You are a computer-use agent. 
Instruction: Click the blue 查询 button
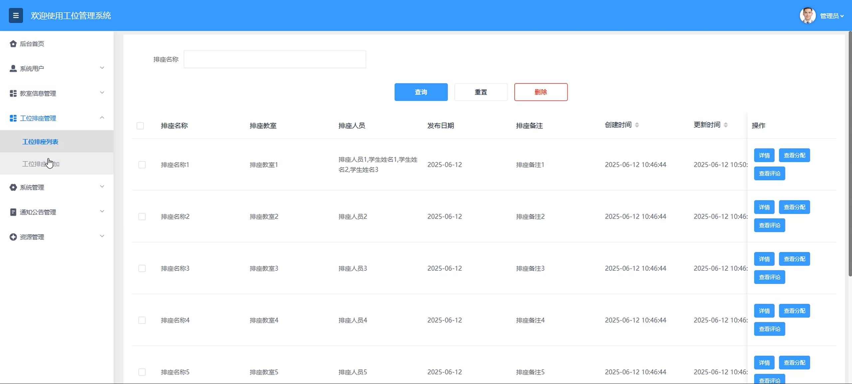421,92
